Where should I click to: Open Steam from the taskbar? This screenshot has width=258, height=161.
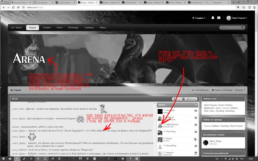coord(24,159)
